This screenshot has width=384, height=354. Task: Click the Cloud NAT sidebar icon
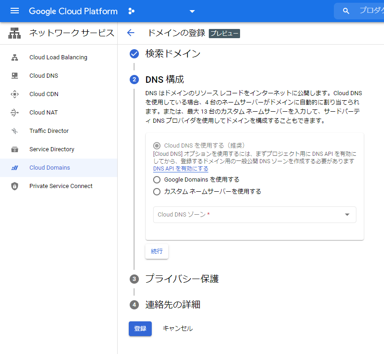click(x=15, y=113)
